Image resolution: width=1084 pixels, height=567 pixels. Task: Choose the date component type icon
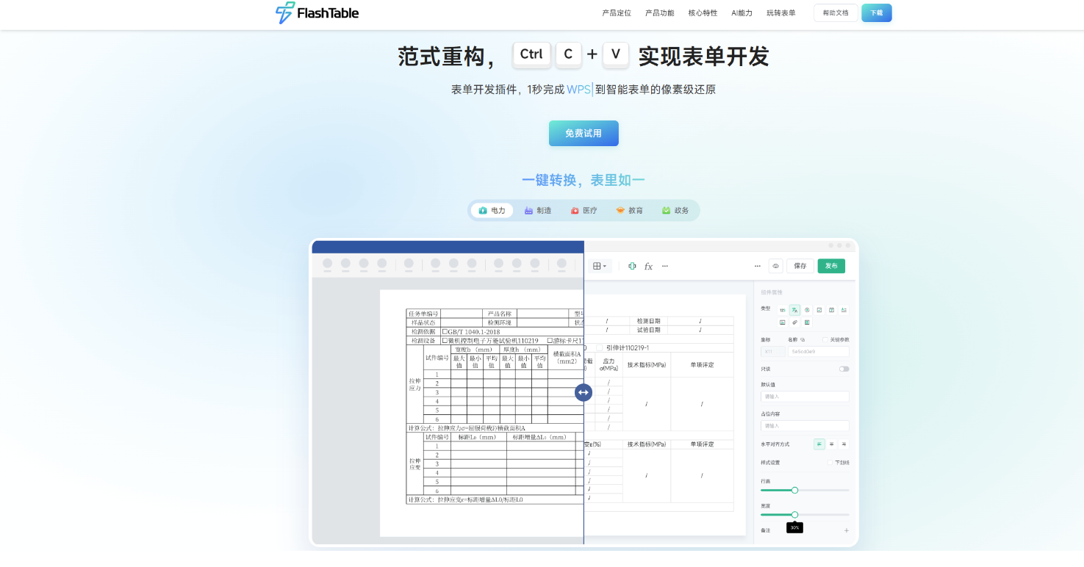831,310
